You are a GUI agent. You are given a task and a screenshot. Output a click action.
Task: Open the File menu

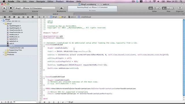[18, 1]
